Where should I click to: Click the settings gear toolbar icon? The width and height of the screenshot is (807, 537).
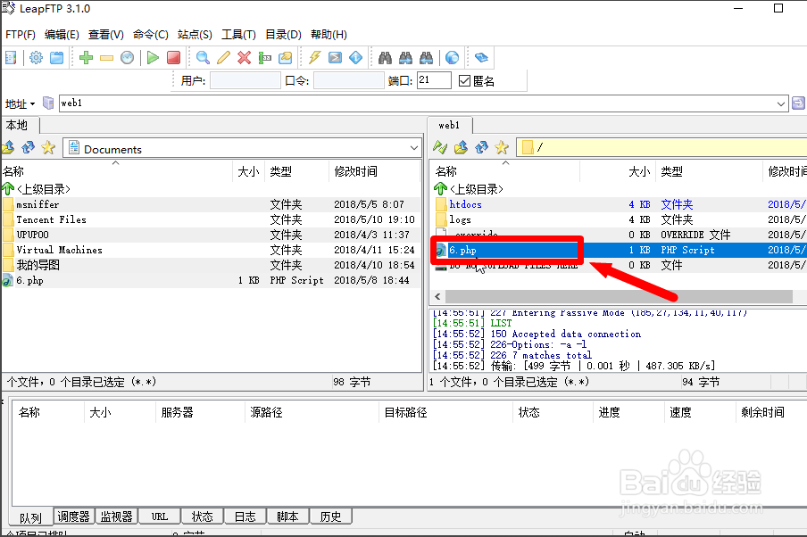tap(36, 58)
